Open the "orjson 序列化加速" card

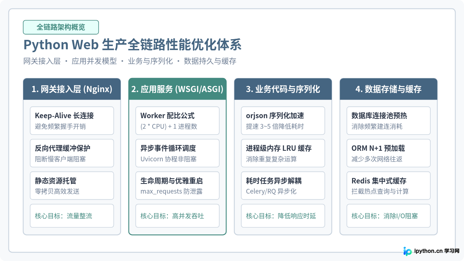pyautogui.click(x=283, y=121)
